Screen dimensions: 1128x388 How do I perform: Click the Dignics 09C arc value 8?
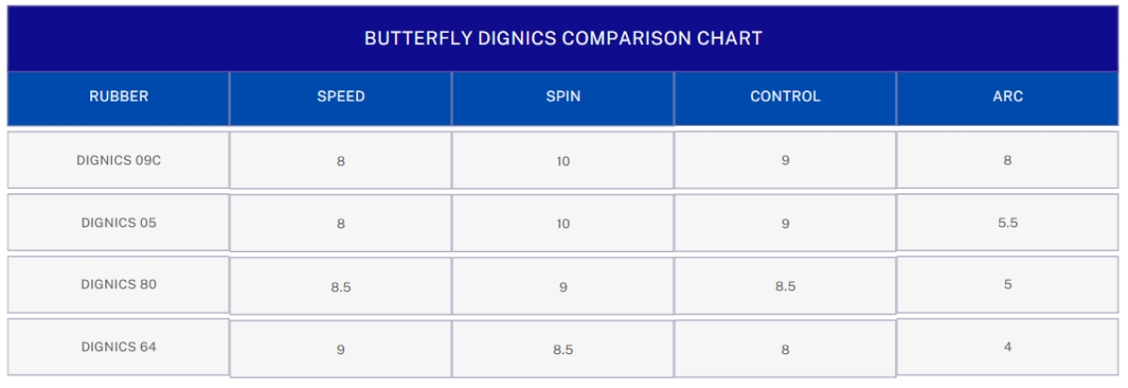tap(1007, 160)
